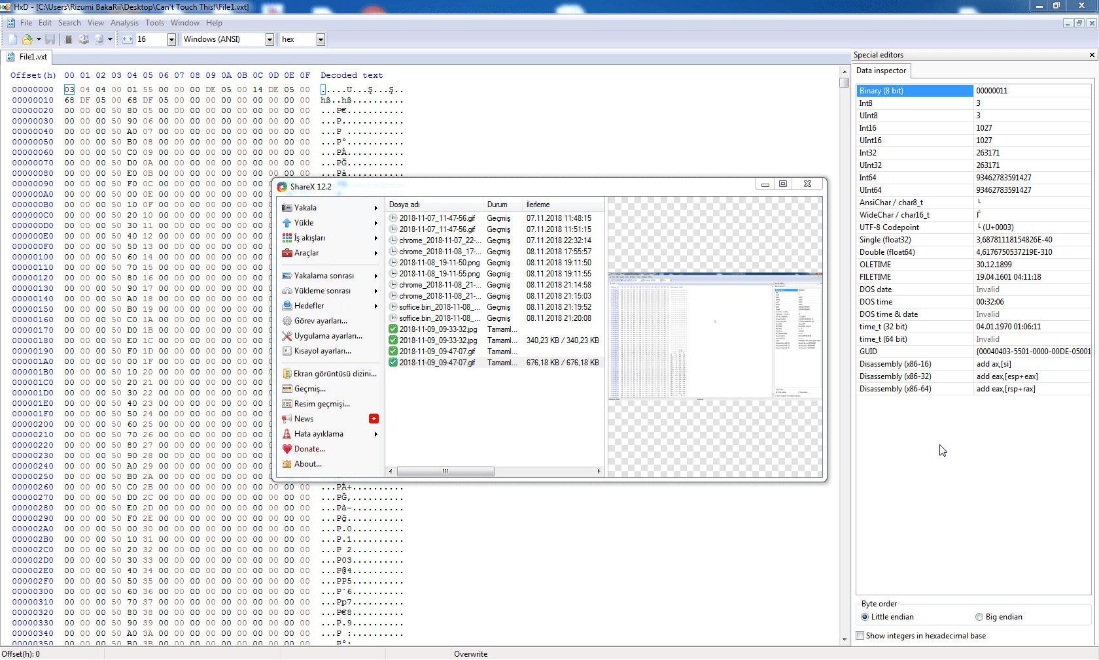Expand the Hata ayıklama submenu arrow

(x=376, y=434)
